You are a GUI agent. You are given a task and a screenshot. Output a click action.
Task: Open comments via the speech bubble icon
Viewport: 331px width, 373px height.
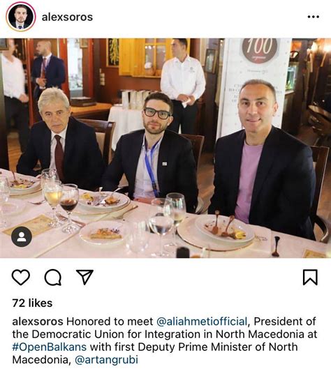[x=53, y=277]
